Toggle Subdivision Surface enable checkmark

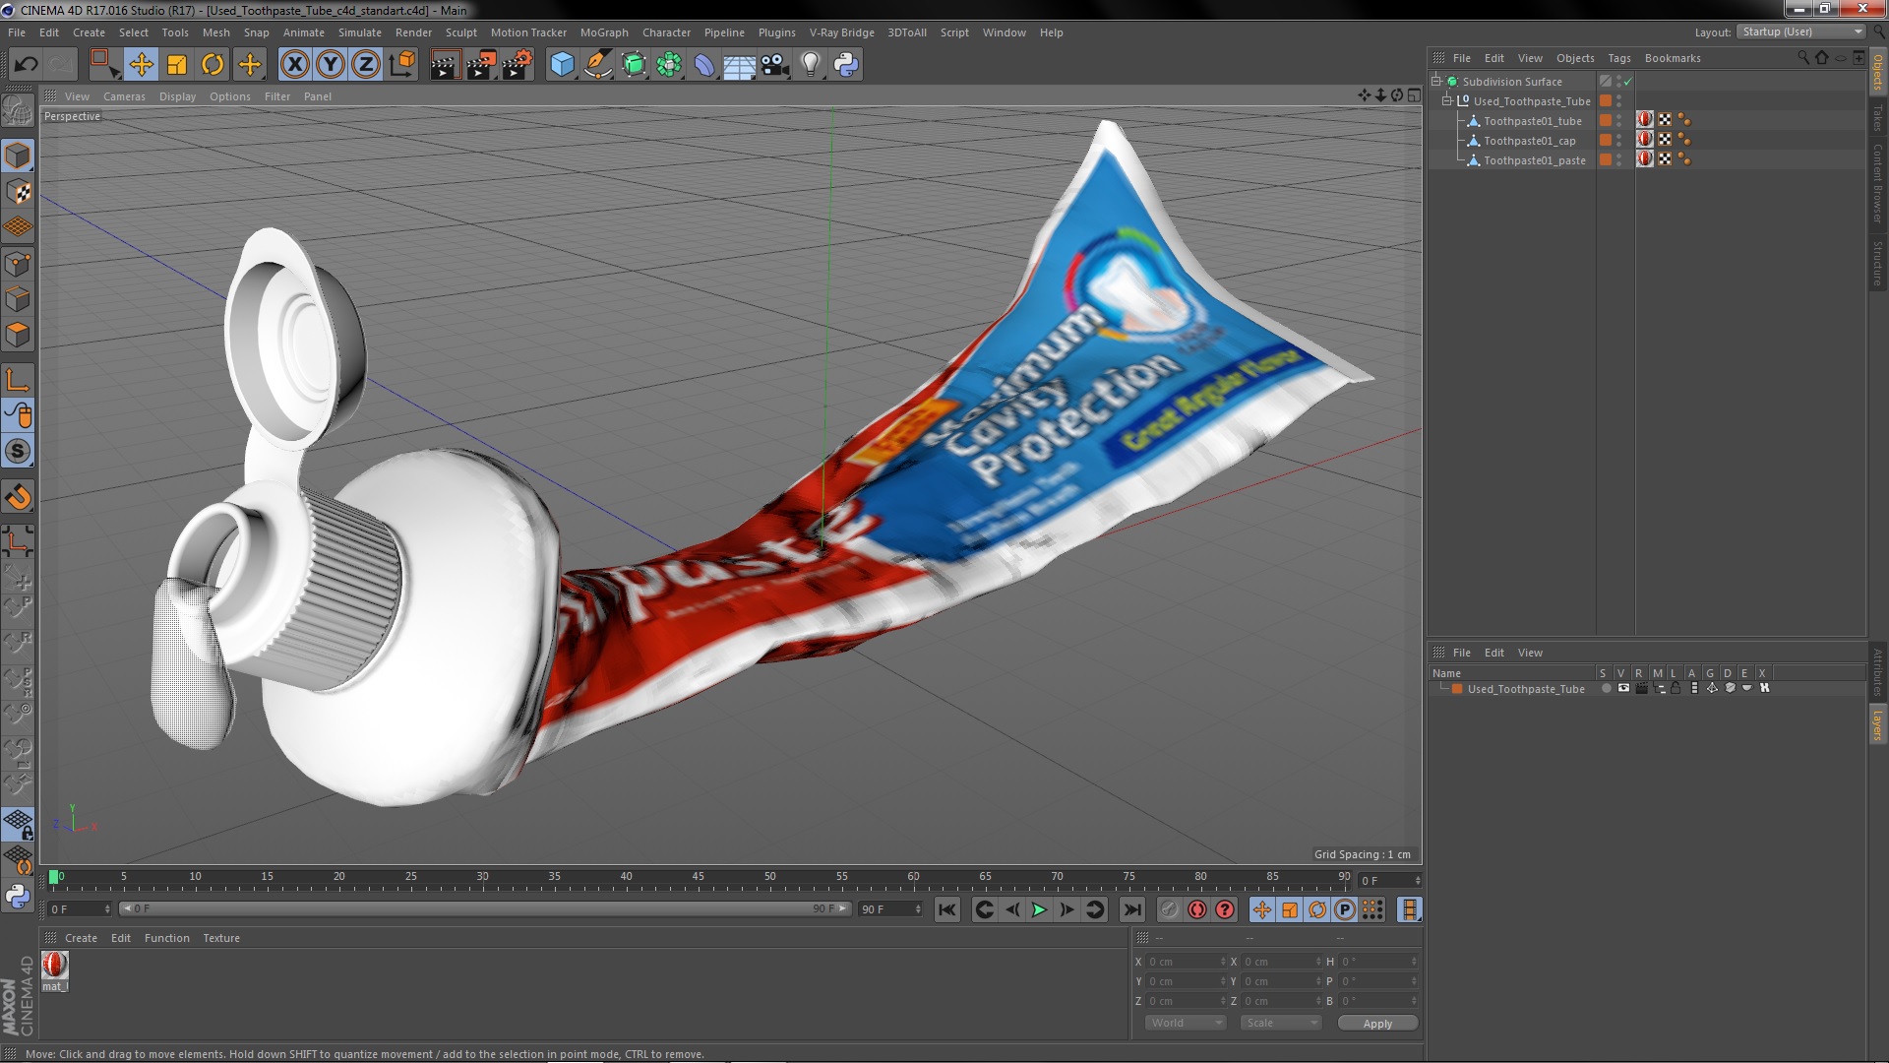(1627, 82)
